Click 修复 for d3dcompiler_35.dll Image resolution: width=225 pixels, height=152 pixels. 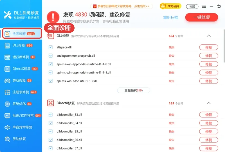209,132
